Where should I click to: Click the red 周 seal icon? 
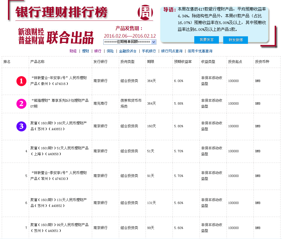pos(145,12)
